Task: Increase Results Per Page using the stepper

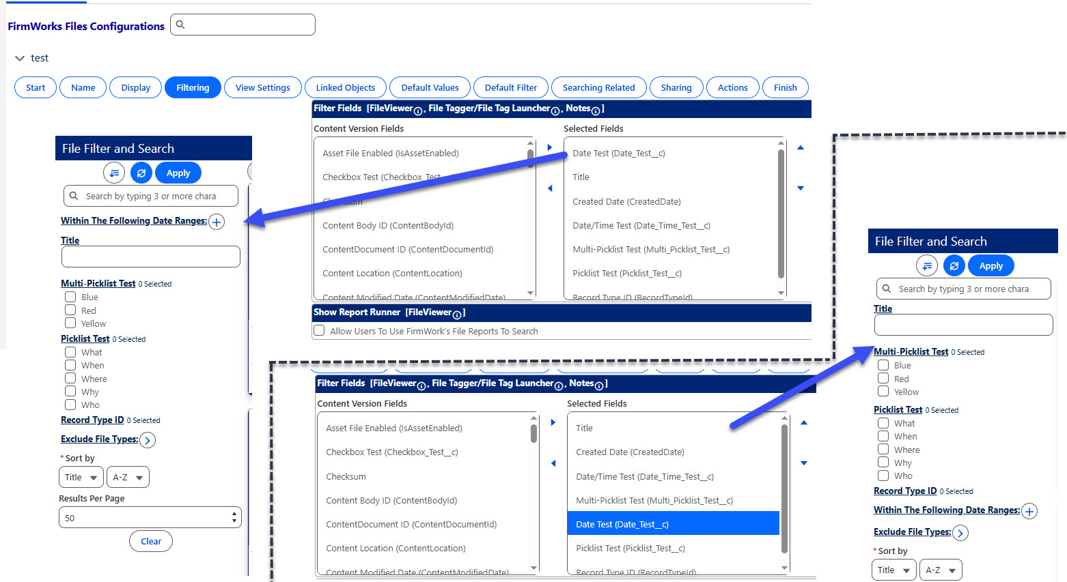Action: pos(235,513)
